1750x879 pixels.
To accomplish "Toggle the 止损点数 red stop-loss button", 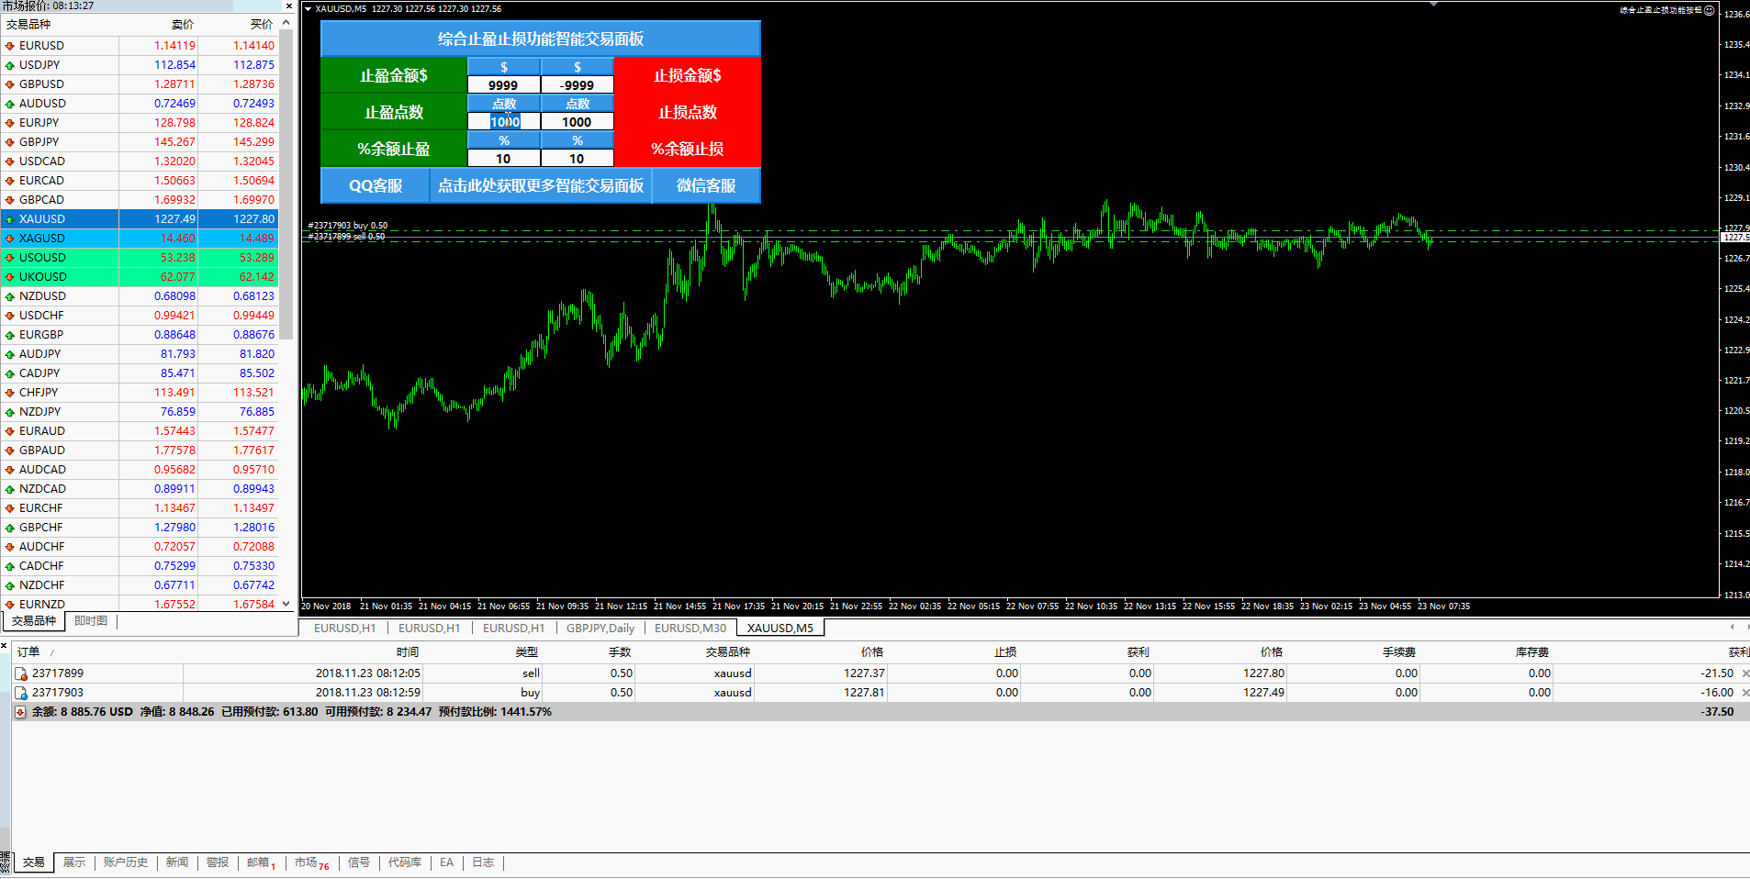I will (687, 112).
